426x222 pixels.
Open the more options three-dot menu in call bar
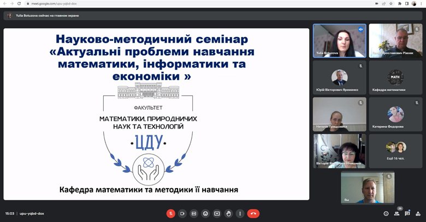pos(240,214)
